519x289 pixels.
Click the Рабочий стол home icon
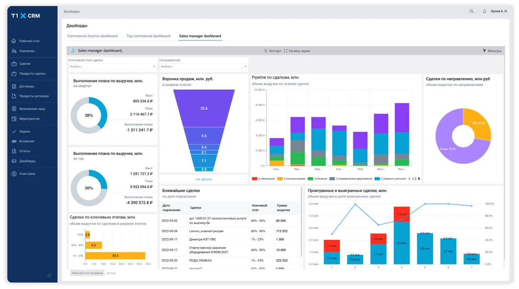click(x=14, y=41)
